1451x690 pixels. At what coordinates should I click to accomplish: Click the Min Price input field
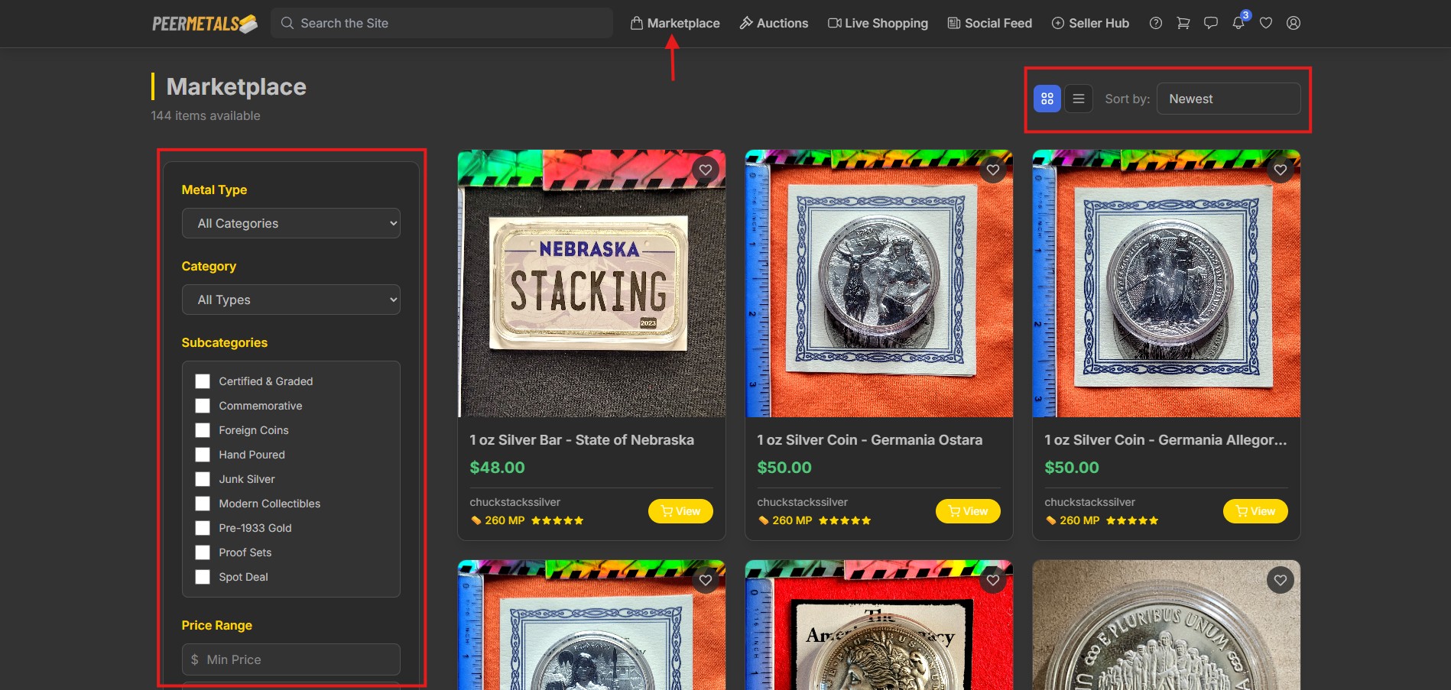(x=291, y=659)
